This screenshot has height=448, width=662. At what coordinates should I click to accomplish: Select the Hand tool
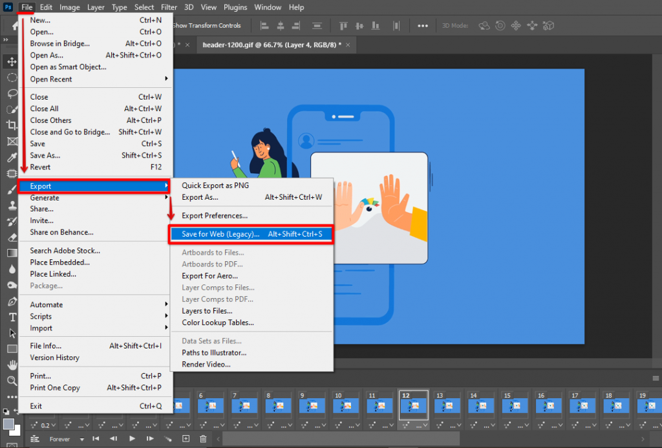point(12,365)
